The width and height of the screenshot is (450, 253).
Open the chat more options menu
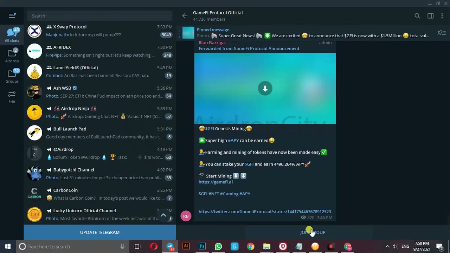[443, 16]
